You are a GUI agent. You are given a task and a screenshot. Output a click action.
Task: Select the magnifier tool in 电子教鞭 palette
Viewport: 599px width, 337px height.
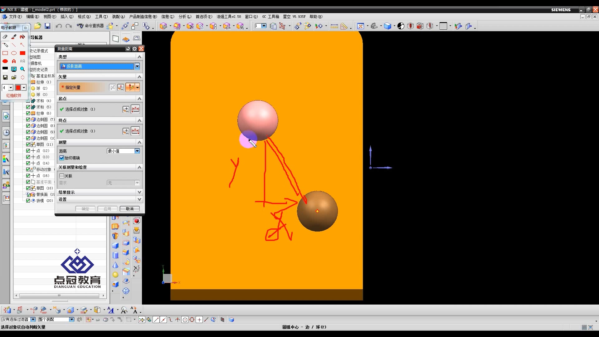click(22, 69)
